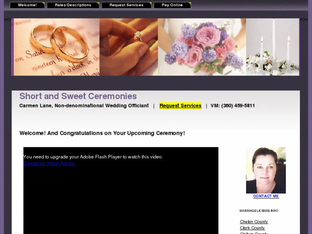Open the Chelan County marriage license link

(x=254, y=222)
